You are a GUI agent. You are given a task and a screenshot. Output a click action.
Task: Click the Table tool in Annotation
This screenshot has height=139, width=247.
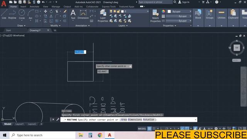[x=91, y=21]
